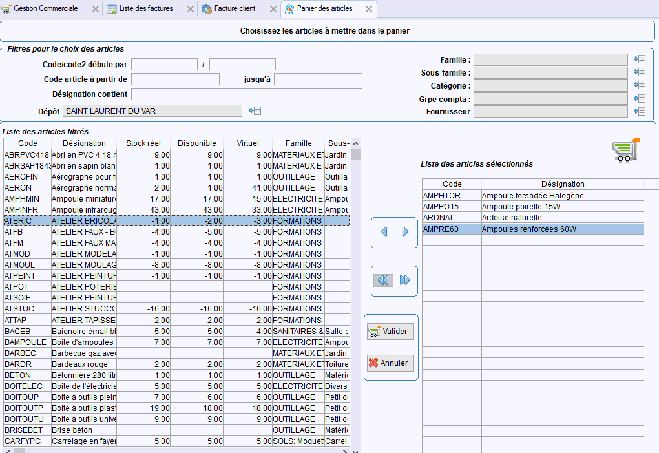Open the Fournisseur lookup list icon
Image resolution: width=659 pixels, height=453 pixels.
pyautogui.click(x=640, y=111)
